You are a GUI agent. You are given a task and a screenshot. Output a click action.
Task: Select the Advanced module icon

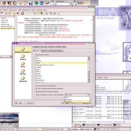click(x=23, y=79)
